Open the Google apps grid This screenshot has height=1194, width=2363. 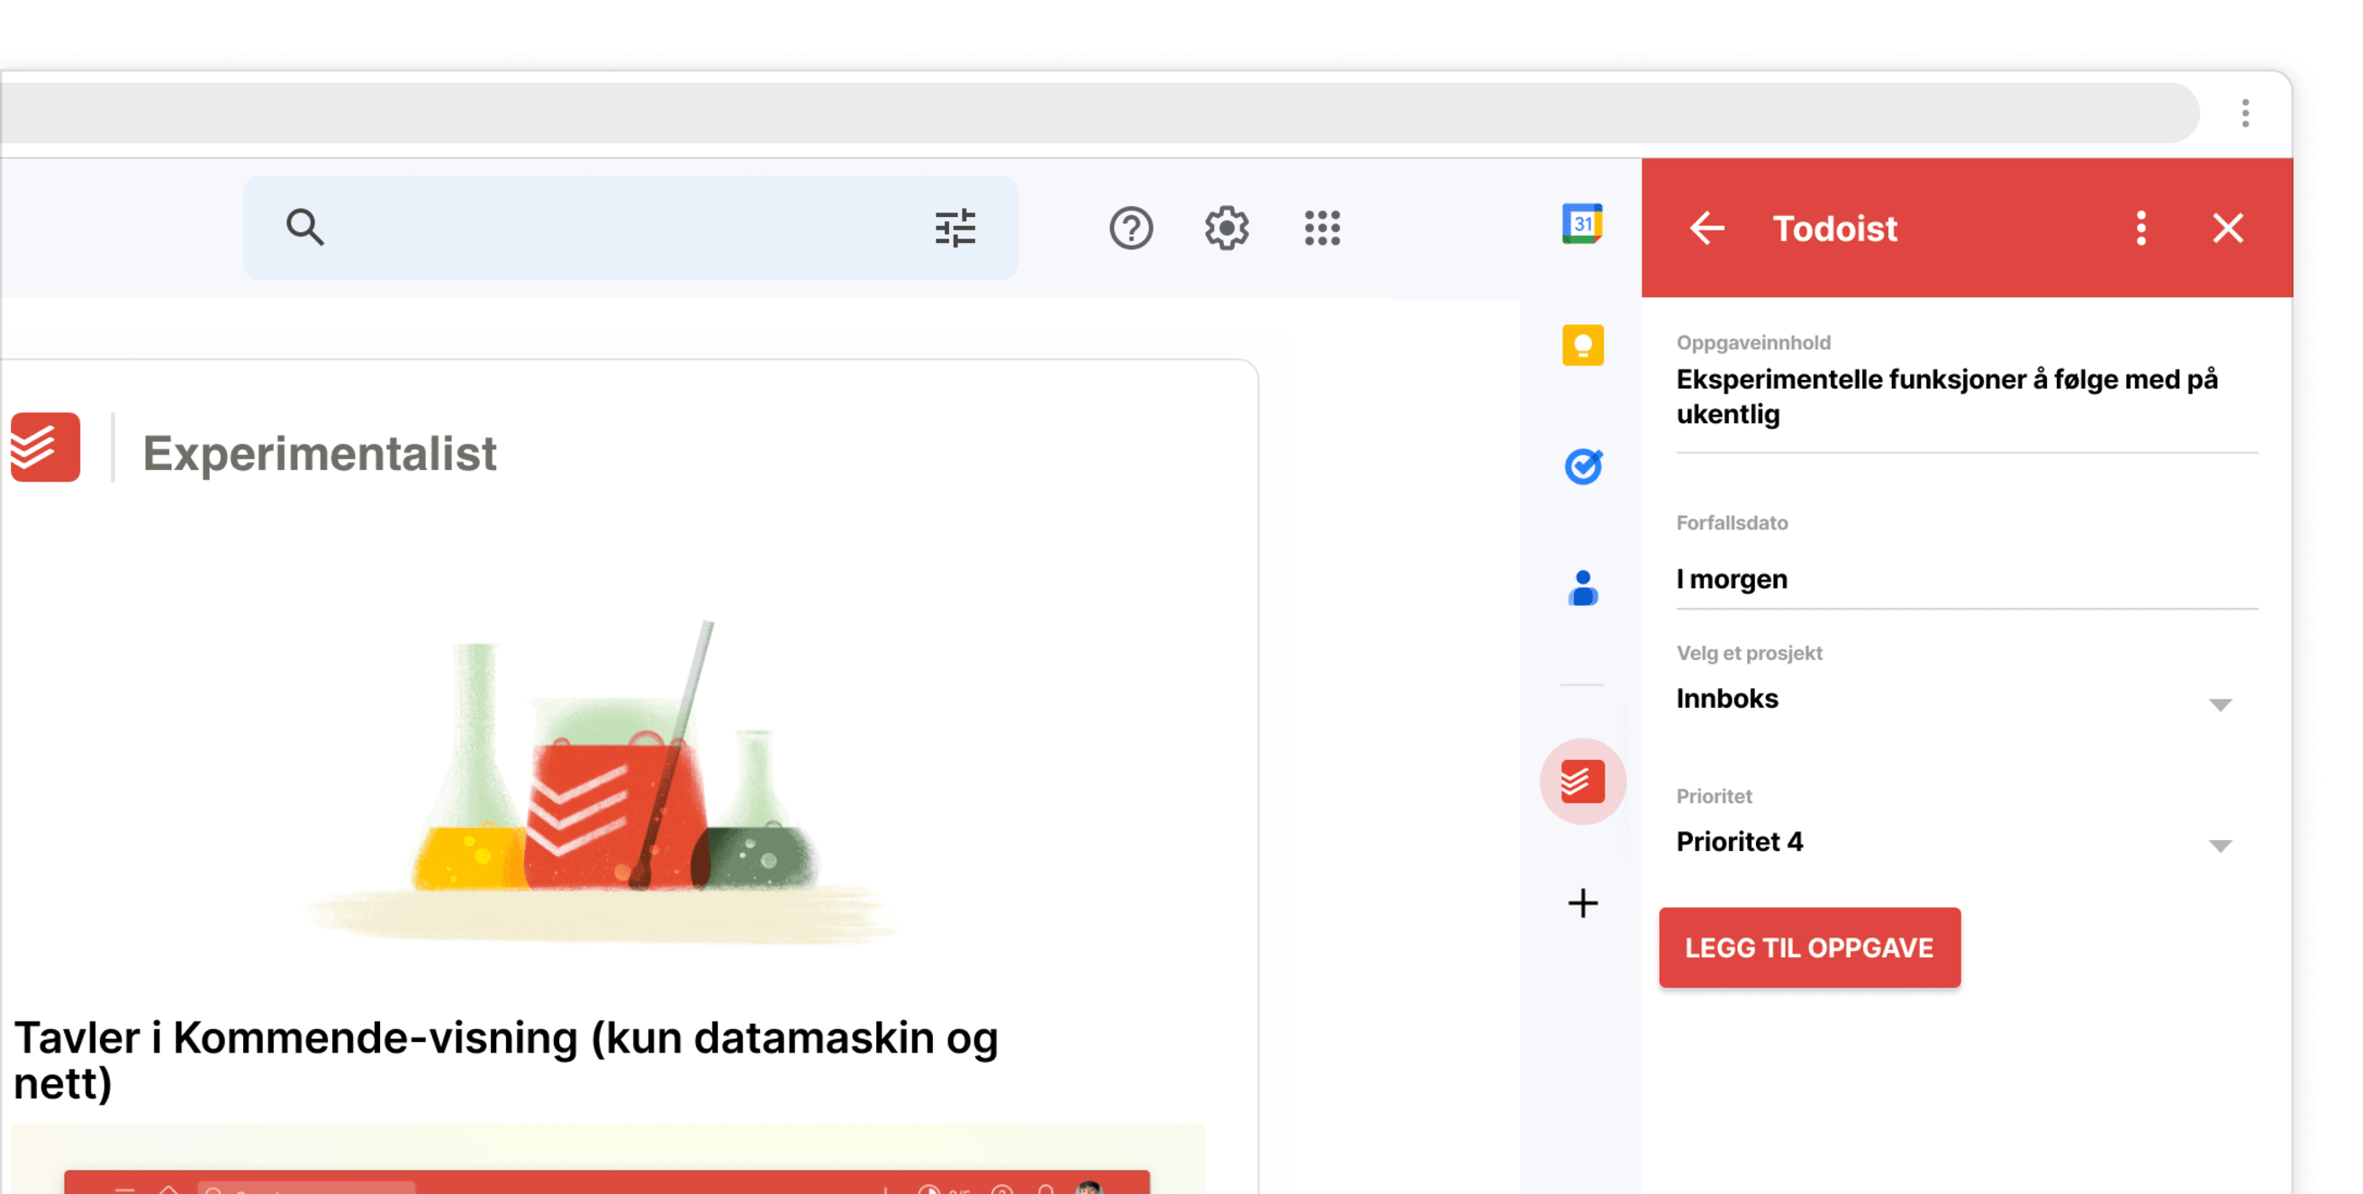pyautogui.click(x=1322, y=228)
